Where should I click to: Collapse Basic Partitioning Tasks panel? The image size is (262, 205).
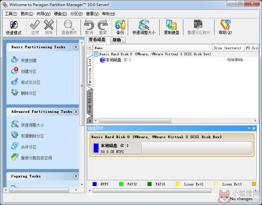point(76,47)
